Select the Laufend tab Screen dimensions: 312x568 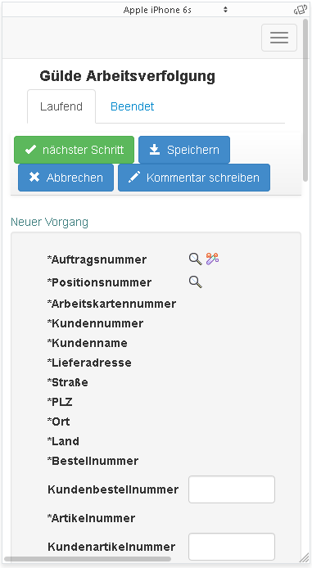tap(61, 106)
